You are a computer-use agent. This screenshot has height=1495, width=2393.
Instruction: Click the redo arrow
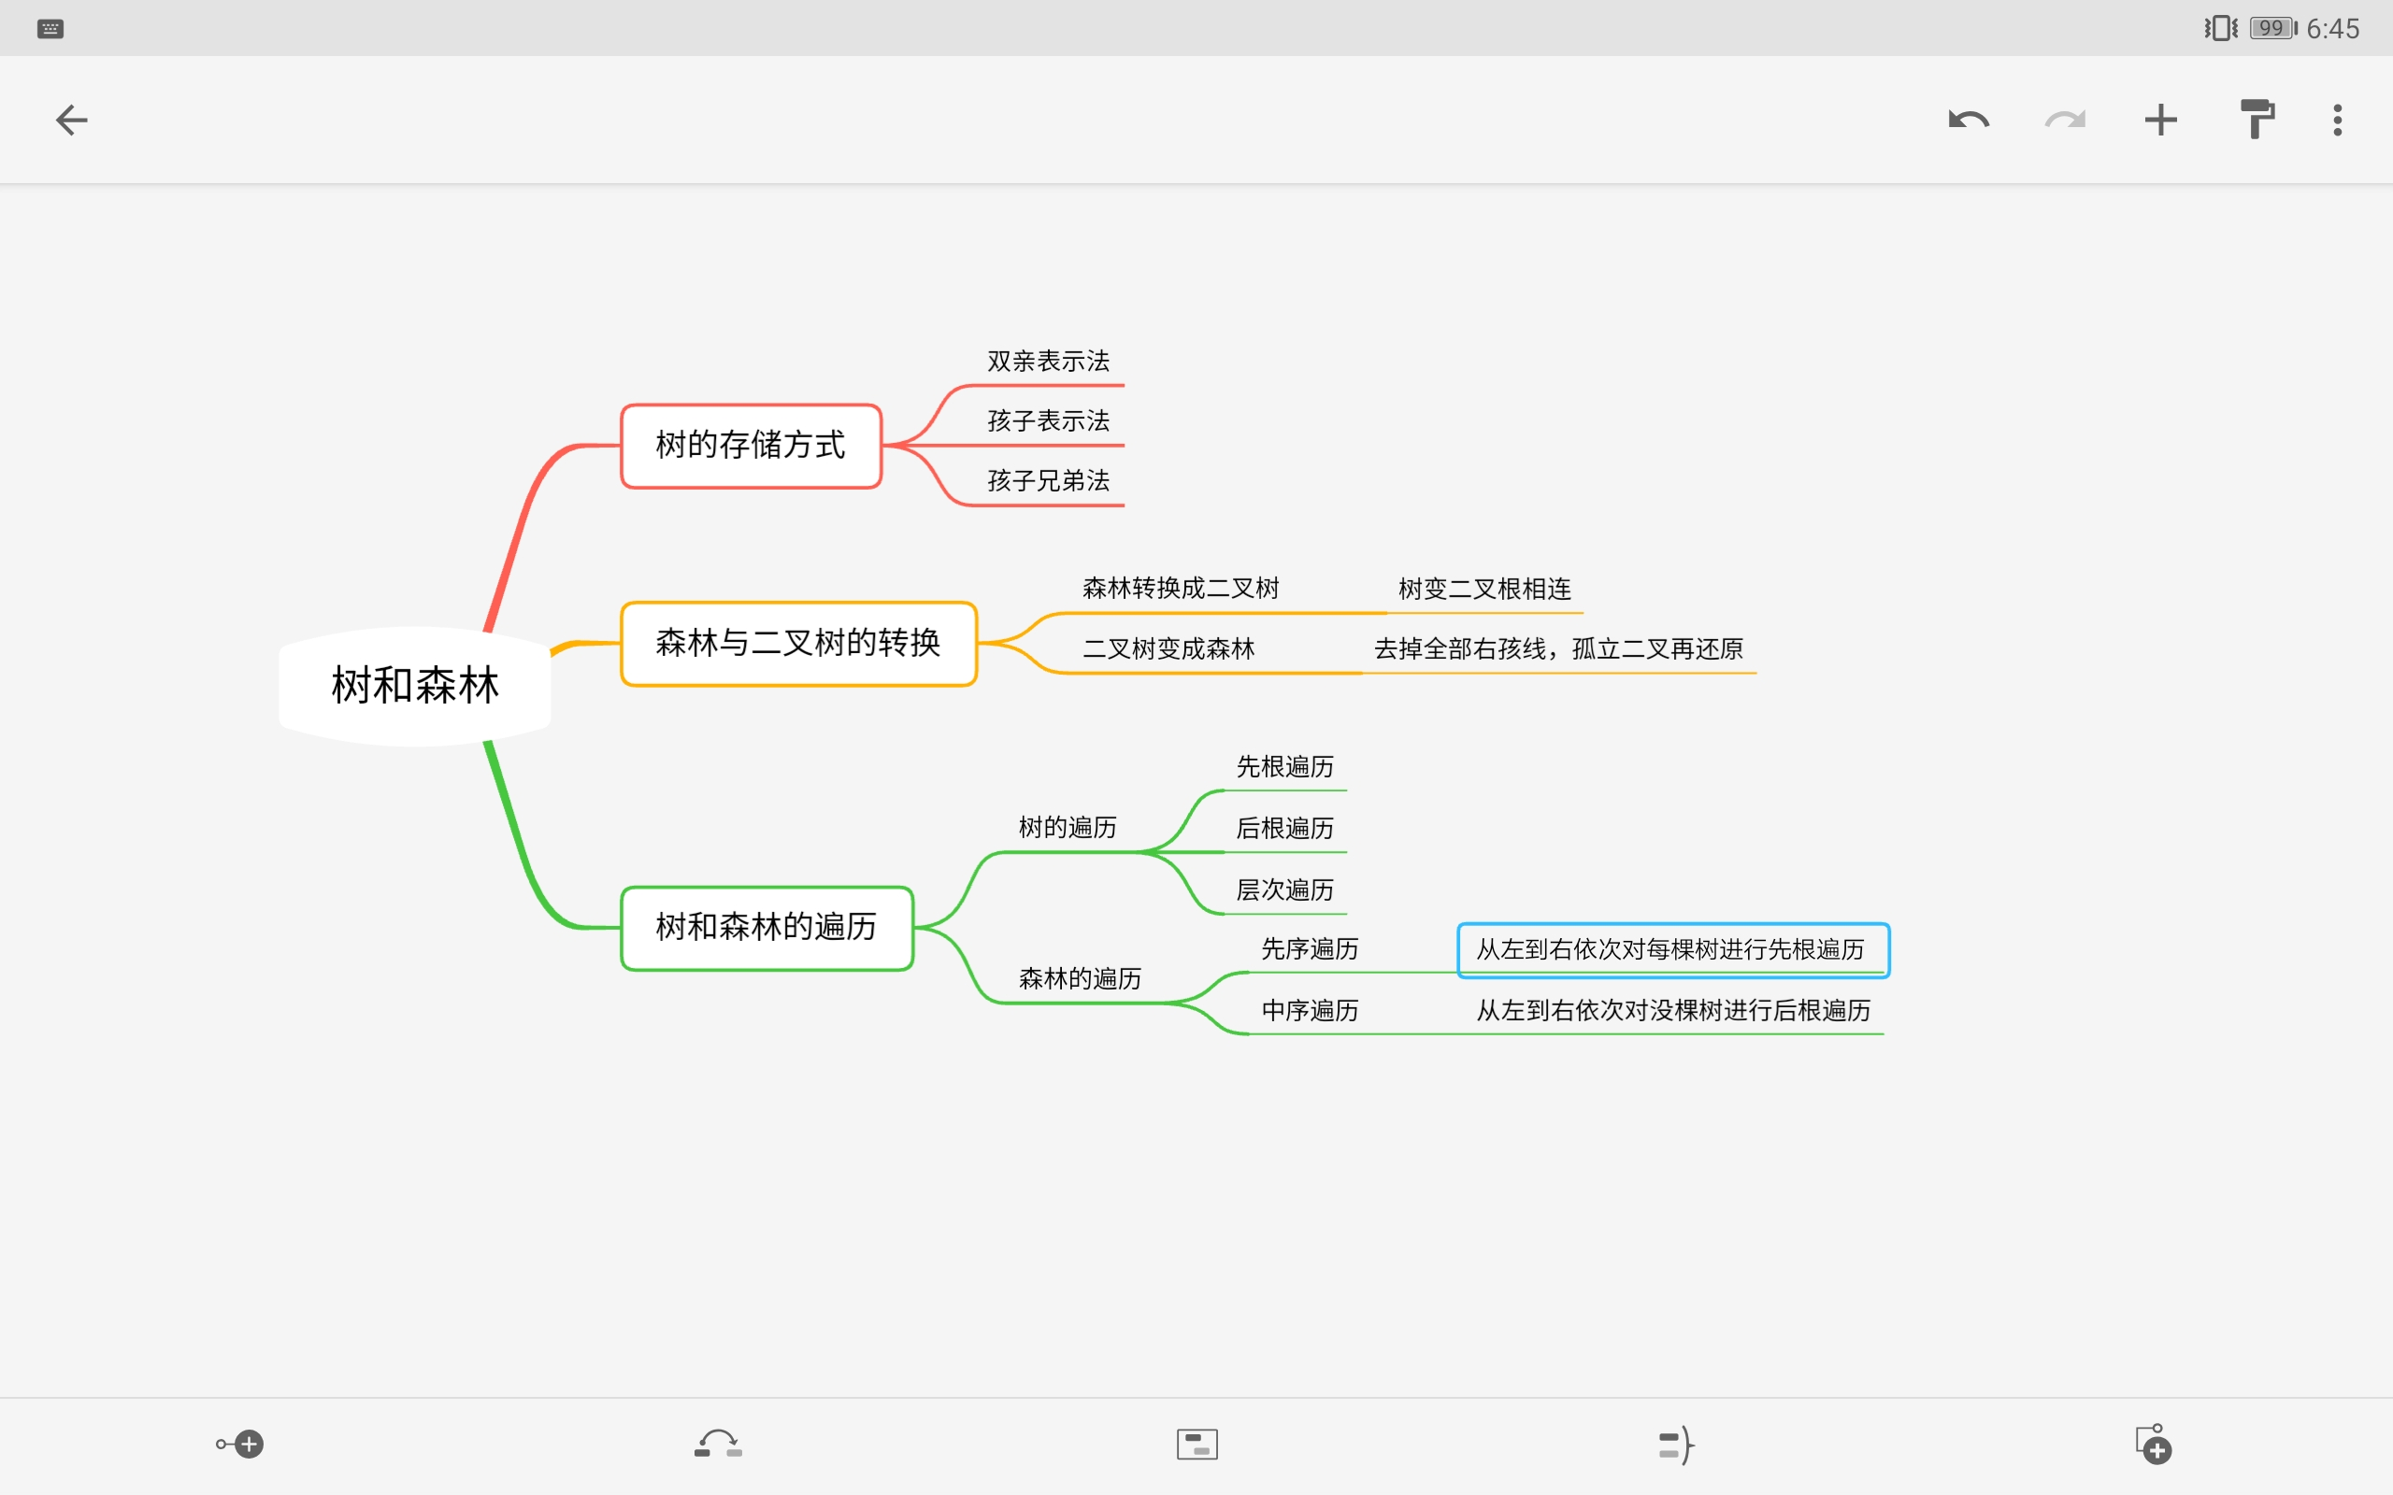2065,120
